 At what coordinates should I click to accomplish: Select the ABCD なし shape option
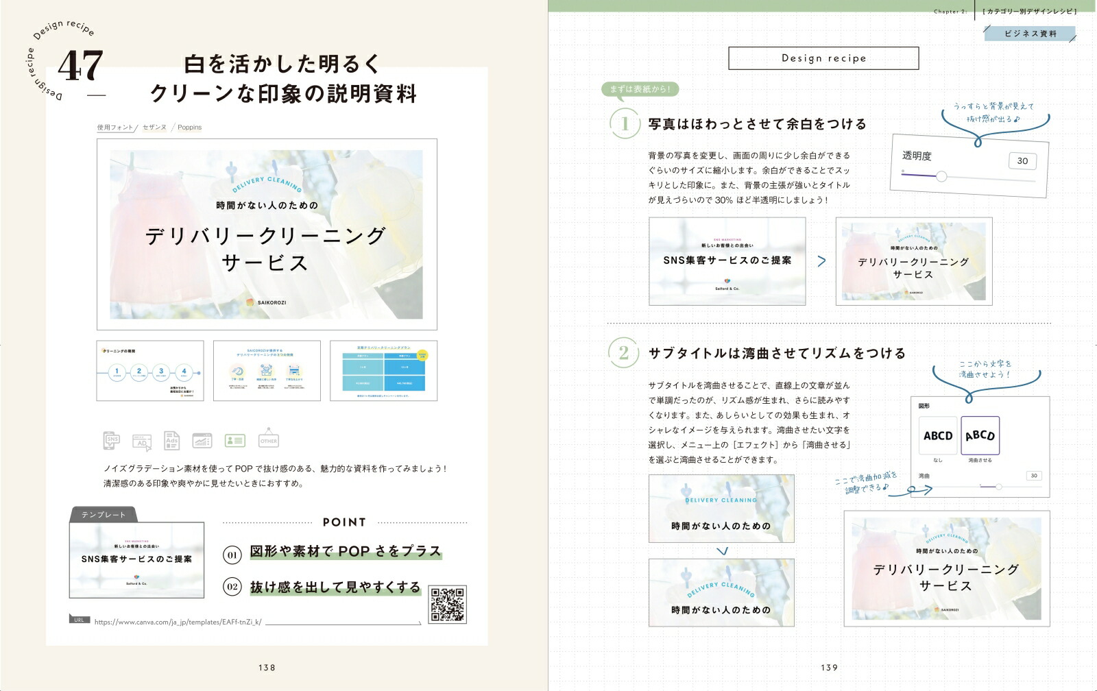tap(938, 435)
